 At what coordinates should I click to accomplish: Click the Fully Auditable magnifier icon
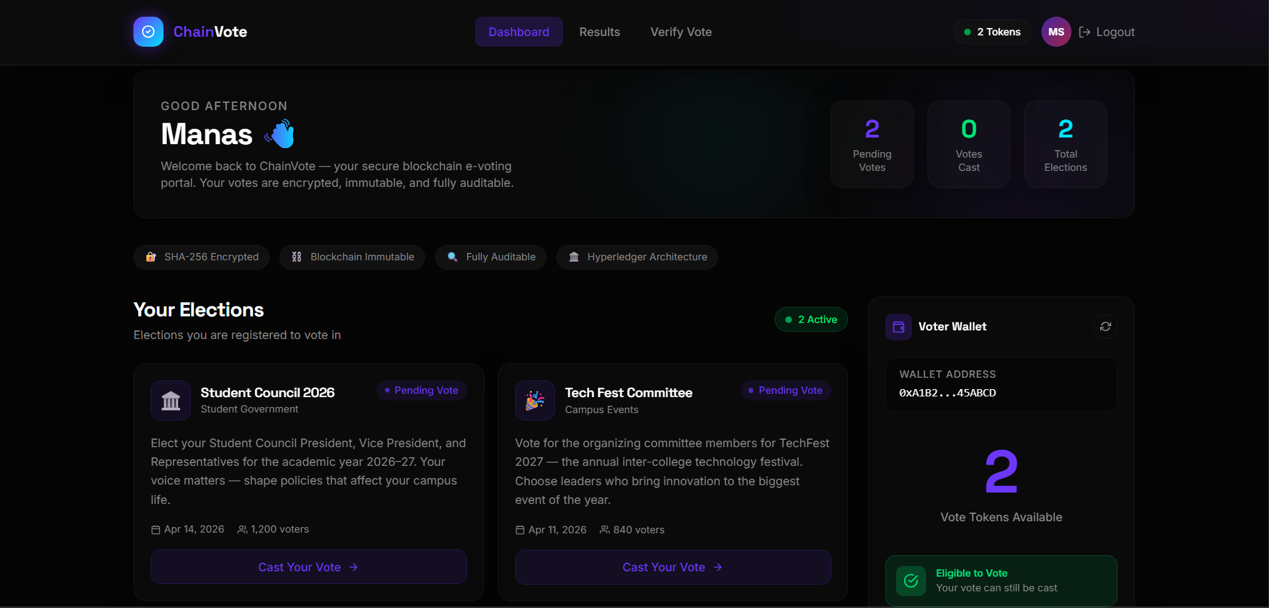tap(452, 257)
